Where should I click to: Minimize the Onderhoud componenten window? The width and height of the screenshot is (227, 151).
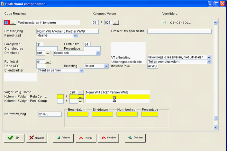pos(211,4)
